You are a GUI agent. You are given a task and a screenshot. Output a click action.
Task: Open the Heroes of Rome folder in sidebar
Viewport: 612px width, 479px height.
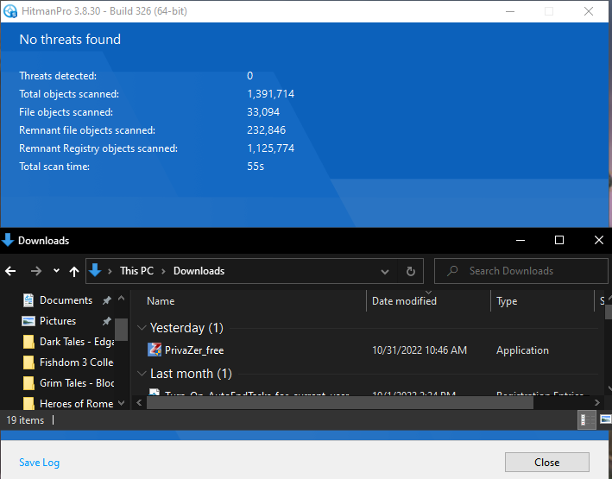[x=76, y=404]
